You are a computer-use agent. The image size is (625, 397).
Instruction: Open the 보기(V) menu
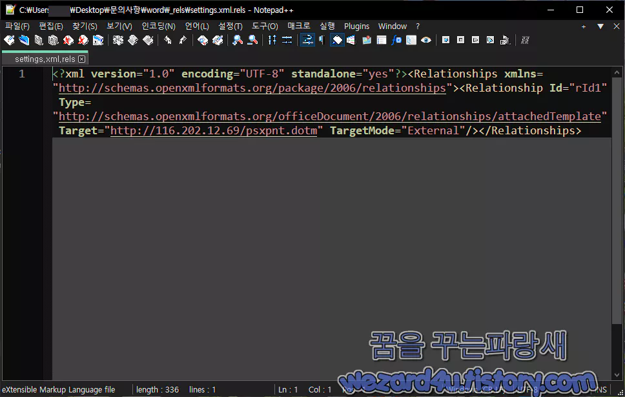(x=119, y=26)
